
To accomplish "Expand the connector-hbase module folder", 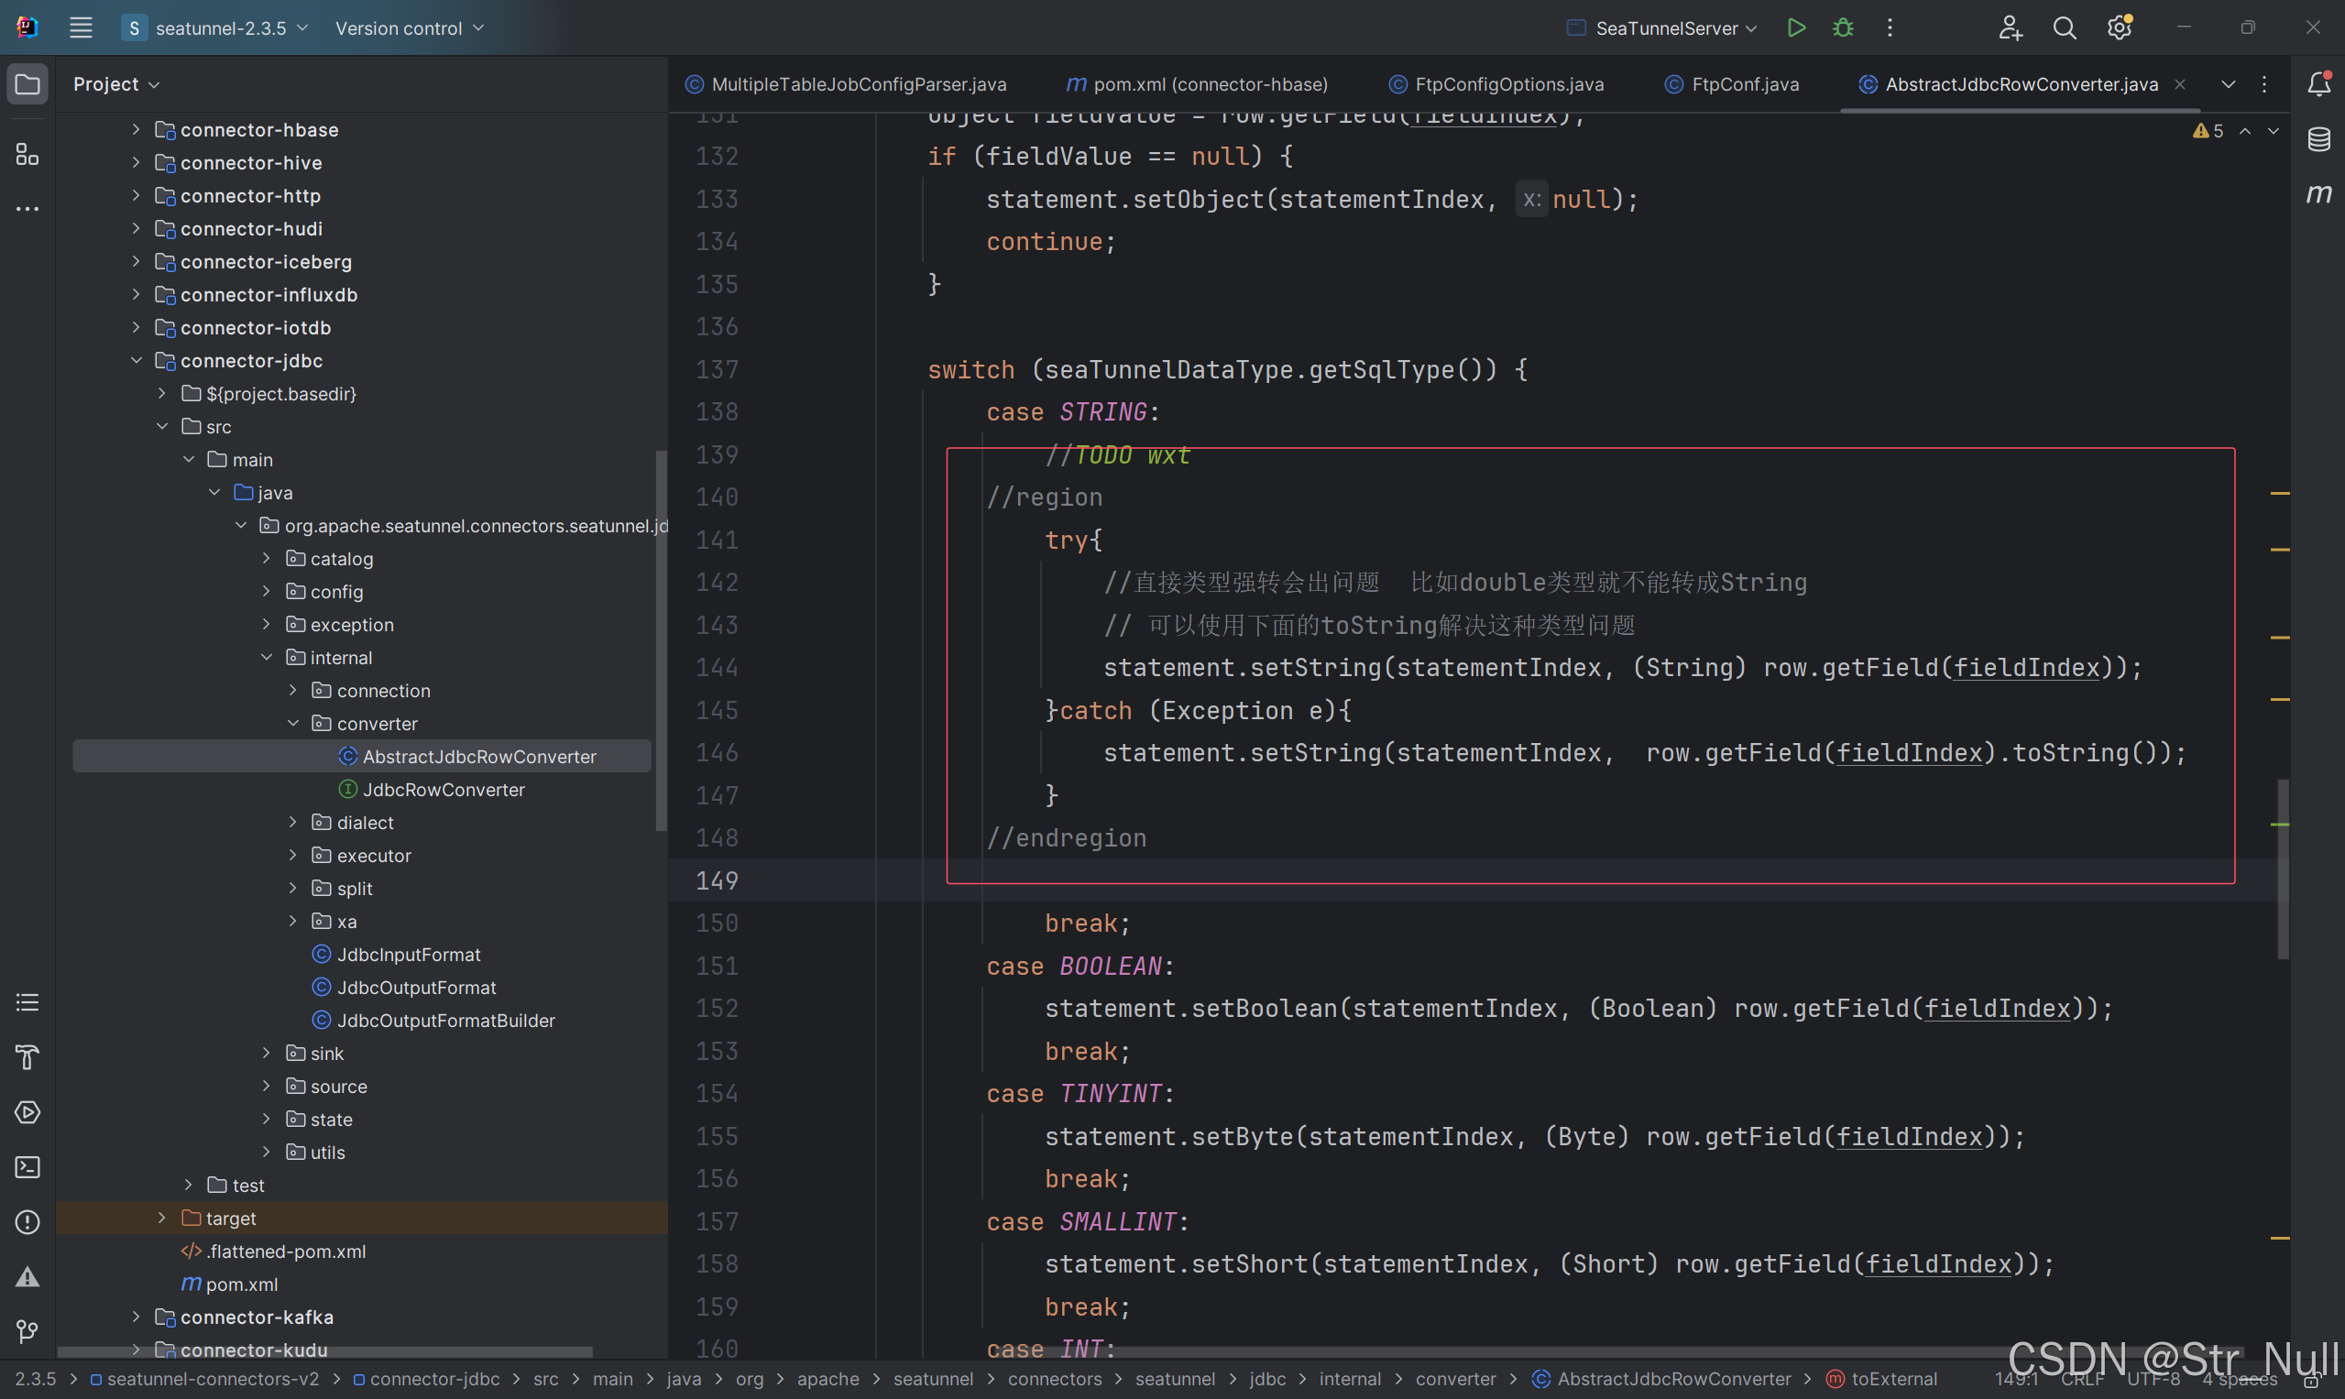I will pos(136,129).
